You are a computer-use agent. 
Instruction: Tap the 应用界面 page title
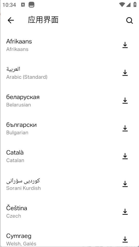pyautogui.click(x=43, y=20)
